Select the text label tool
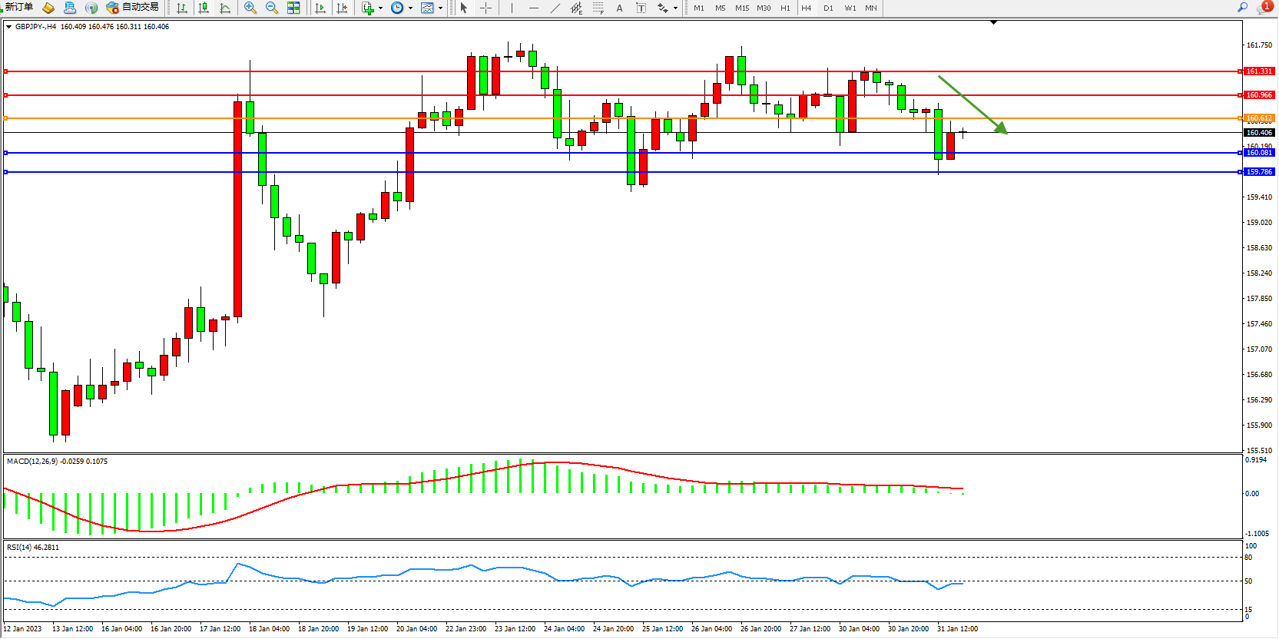 pos(620,8)
